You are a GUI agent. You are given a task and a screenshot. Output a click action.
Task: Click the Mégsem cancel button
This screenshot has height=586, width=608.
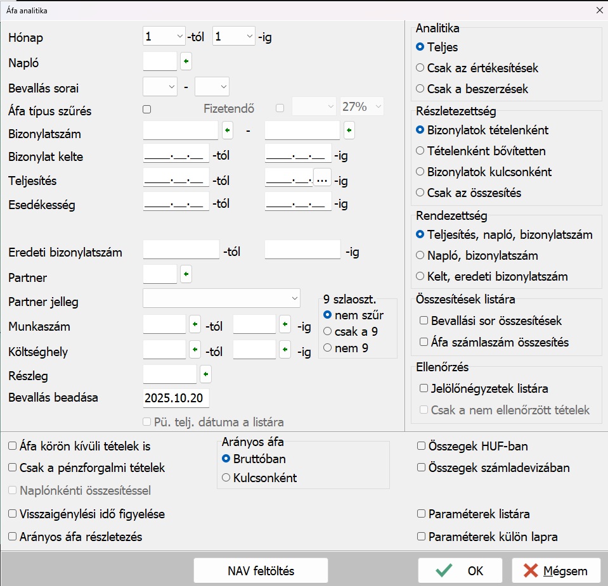[555, 571]
